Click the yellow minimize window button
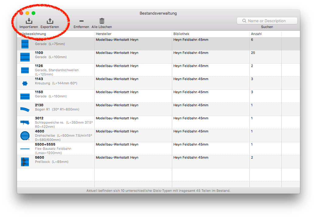Viewport: 317px width, 218px height. coord(27,13)
